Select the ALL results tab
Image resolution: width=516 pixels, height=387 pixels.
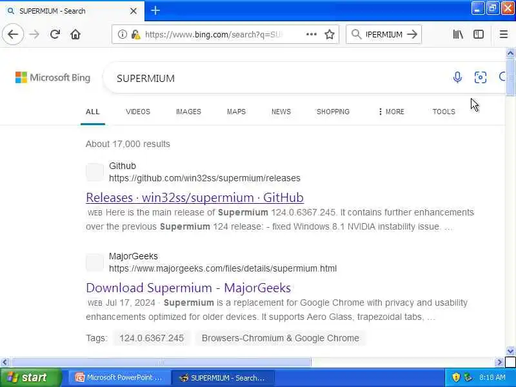pos(92,112)
